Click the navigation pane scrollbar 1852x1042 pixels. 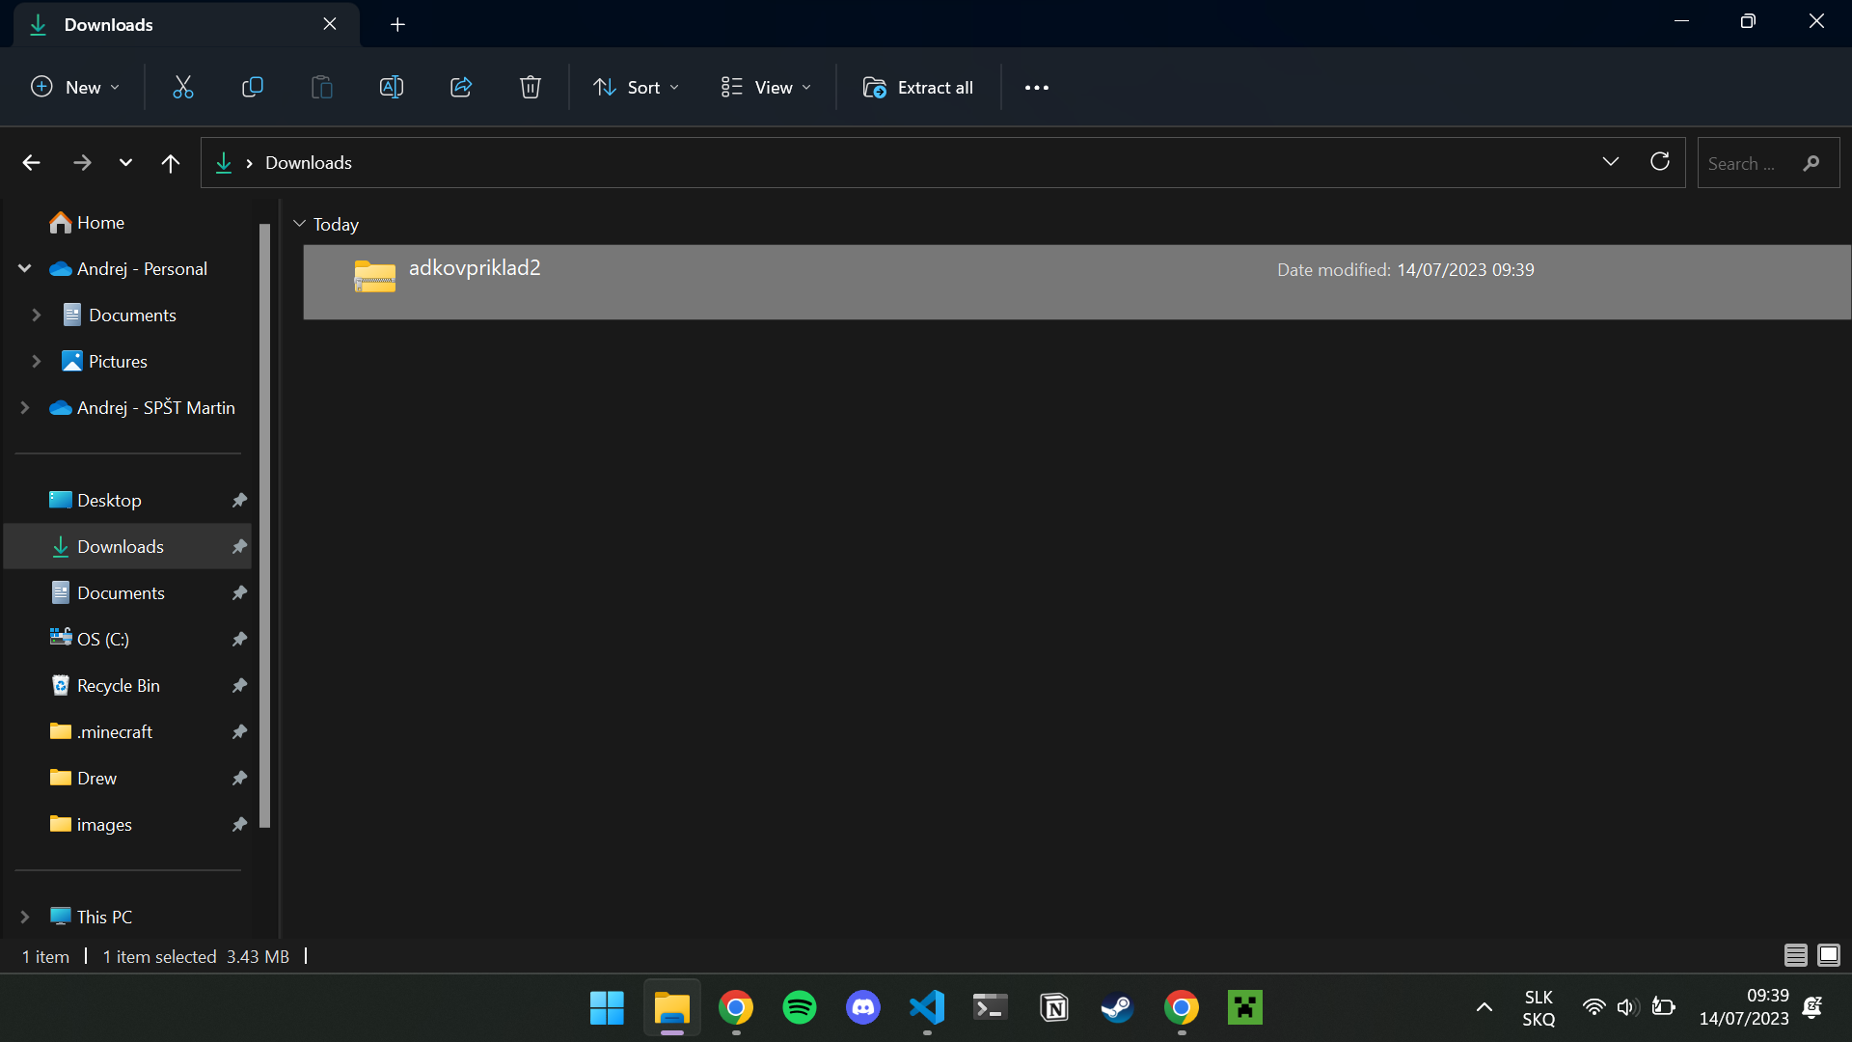(264, 526)
